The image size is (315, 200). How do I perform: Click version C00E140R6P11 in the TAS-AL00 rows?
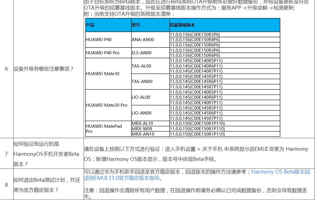[x=225, y=66]
